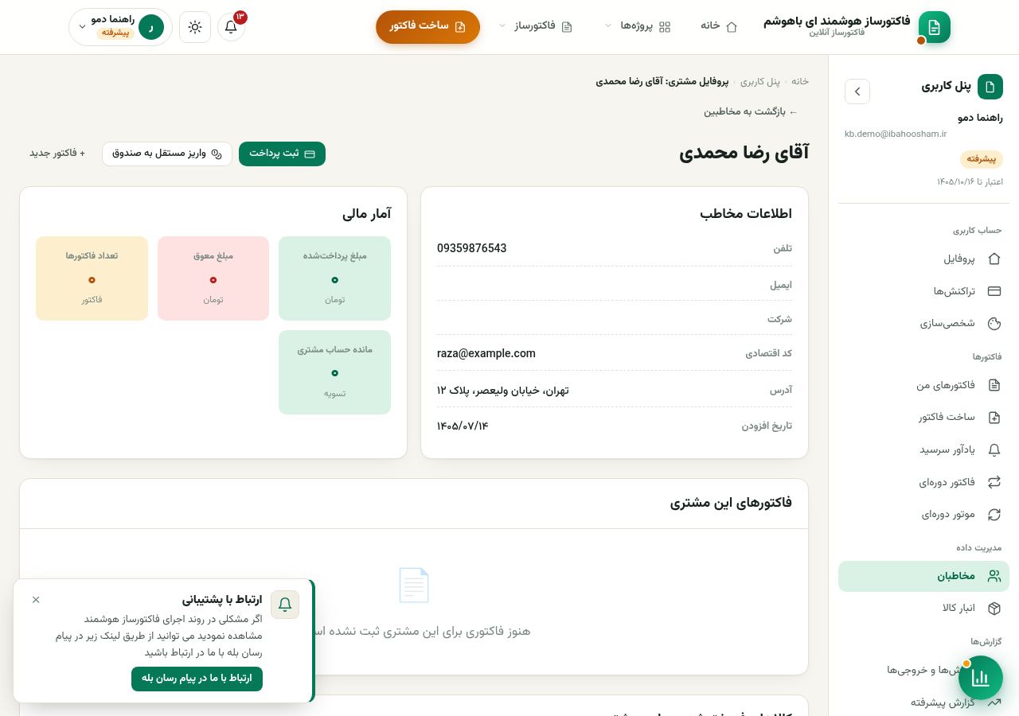Select مخاطبان in the sidebar
This screenshot has width=1019, height=716.
[923, 576]
